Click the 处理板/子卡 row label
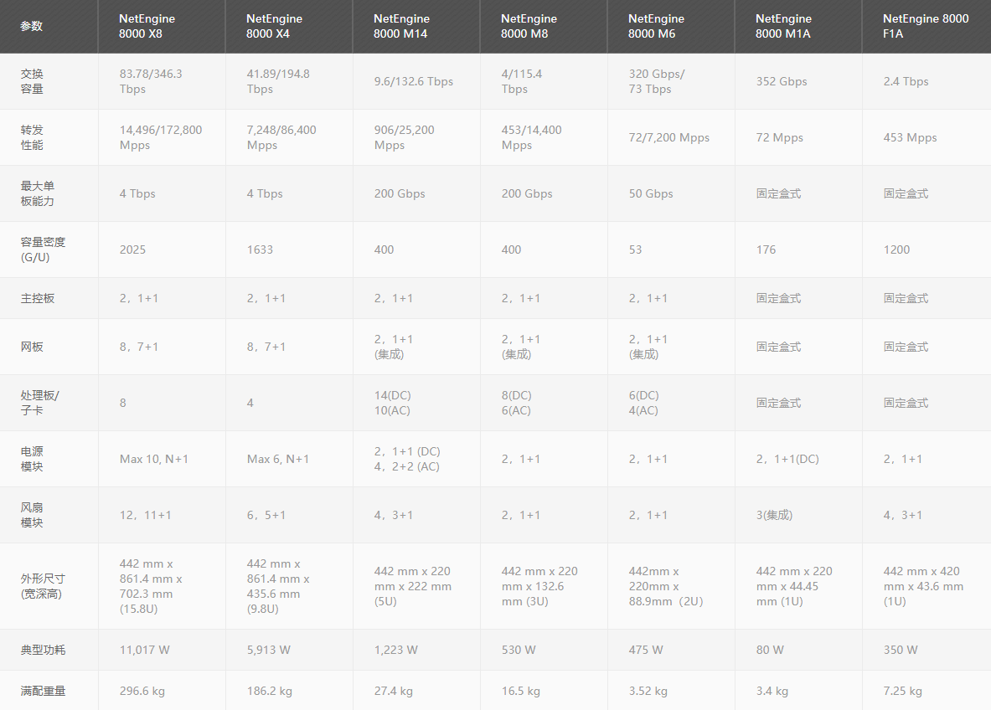 point(39,403)
